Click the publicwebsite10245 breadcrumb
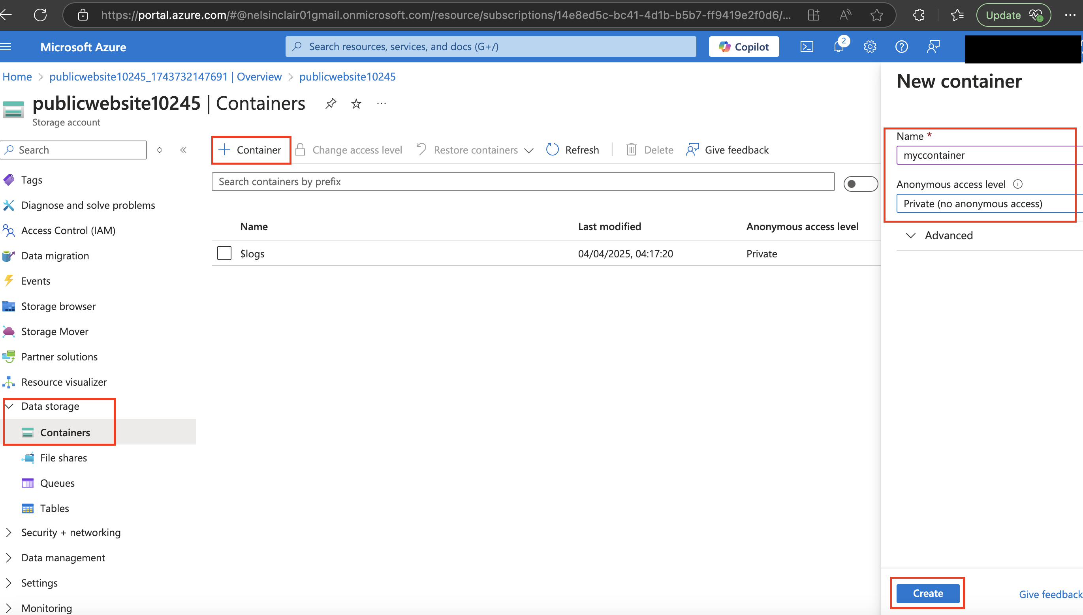Viewport: 1083px width, 615px height. click(347, 77)
